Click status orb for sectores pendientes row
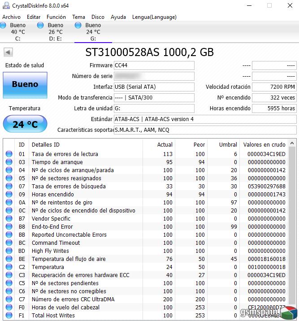 coord(9,283)
